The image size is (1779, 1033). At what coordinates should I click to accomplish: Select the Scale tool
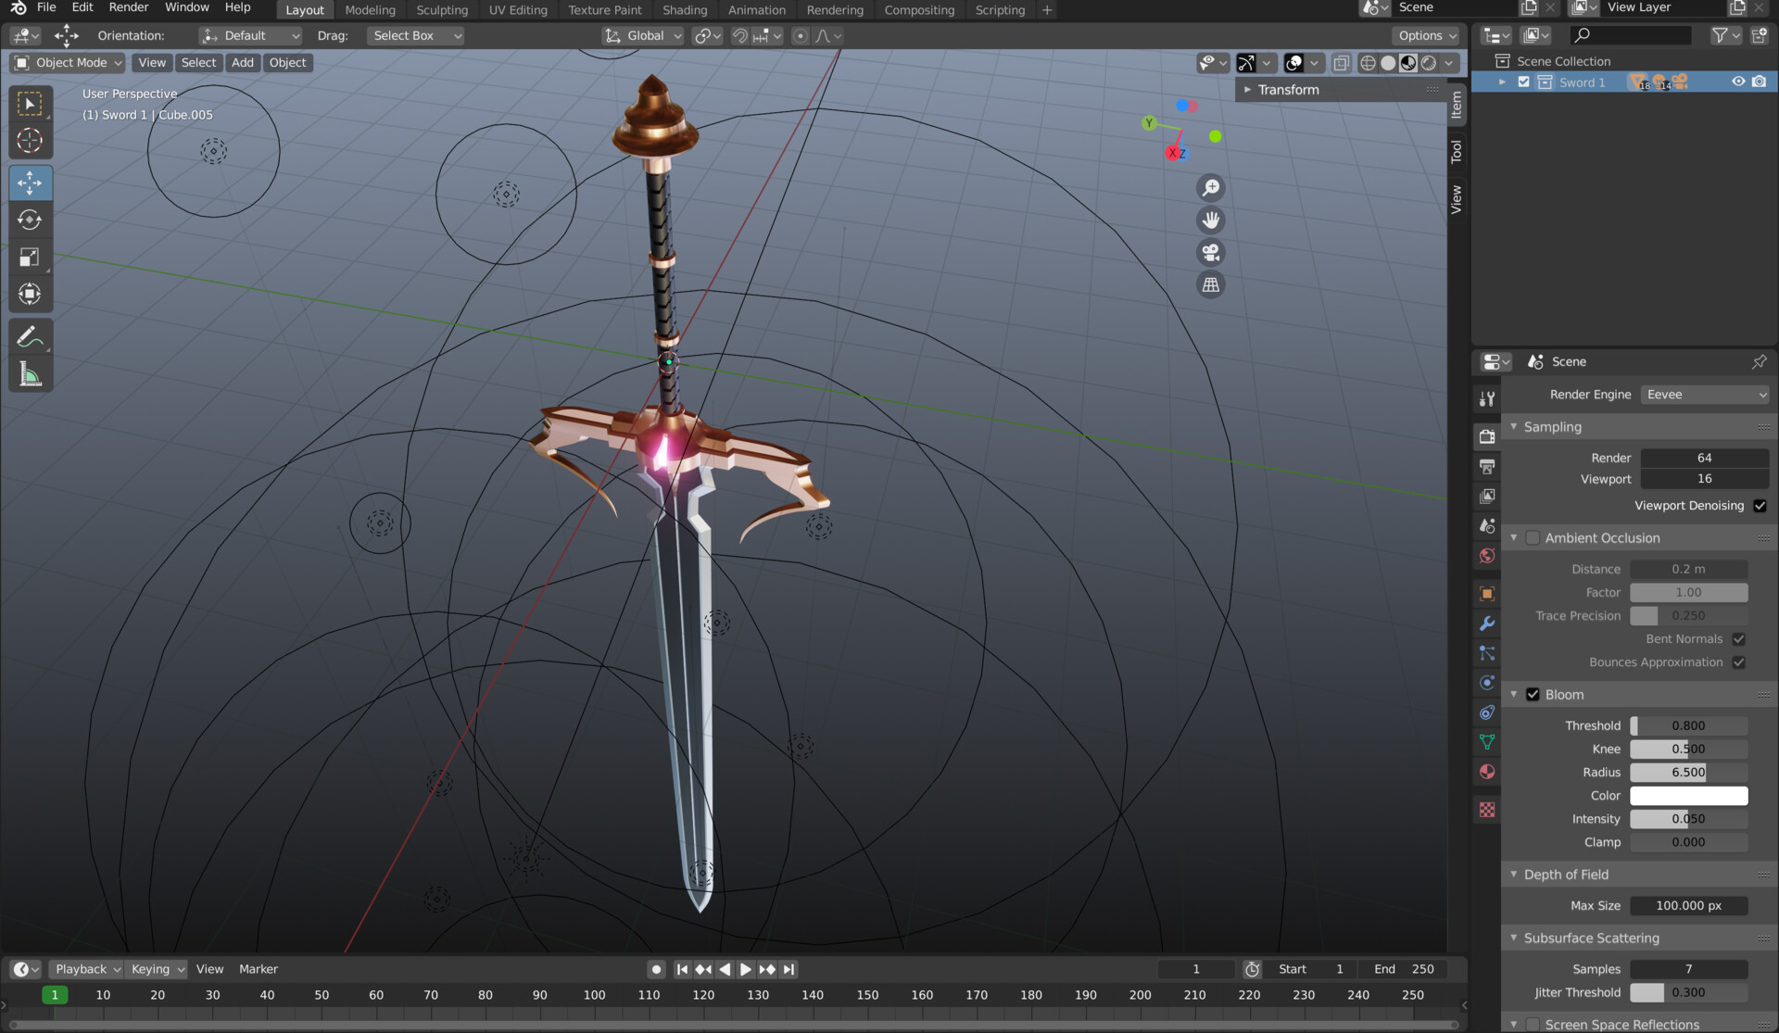point(30,257)
